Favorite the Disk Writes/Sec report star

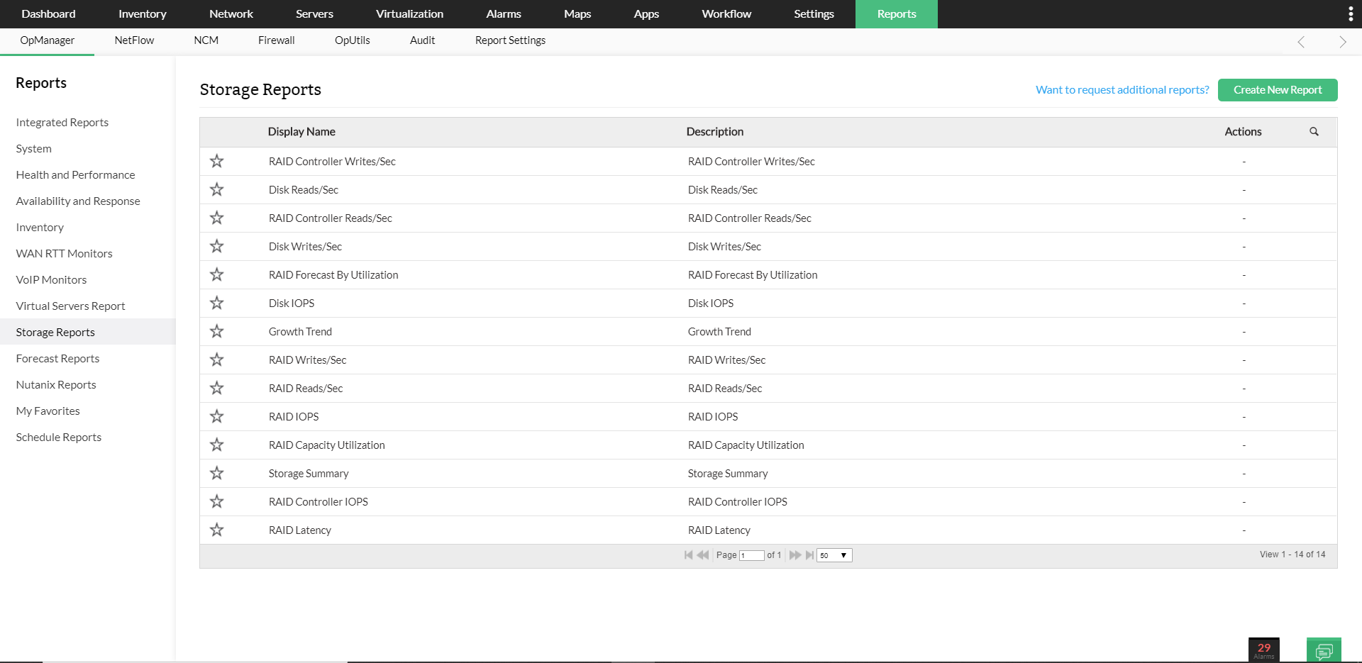(217, 246)
